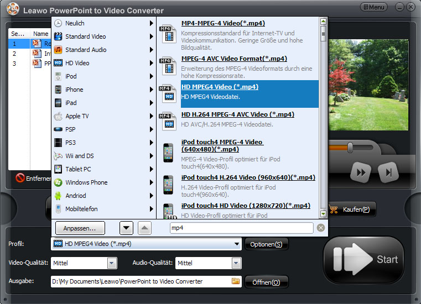Click the MP4-MPEG-4 Video file icon
Screen dimensions: 421x304
[x=168, y=34]
